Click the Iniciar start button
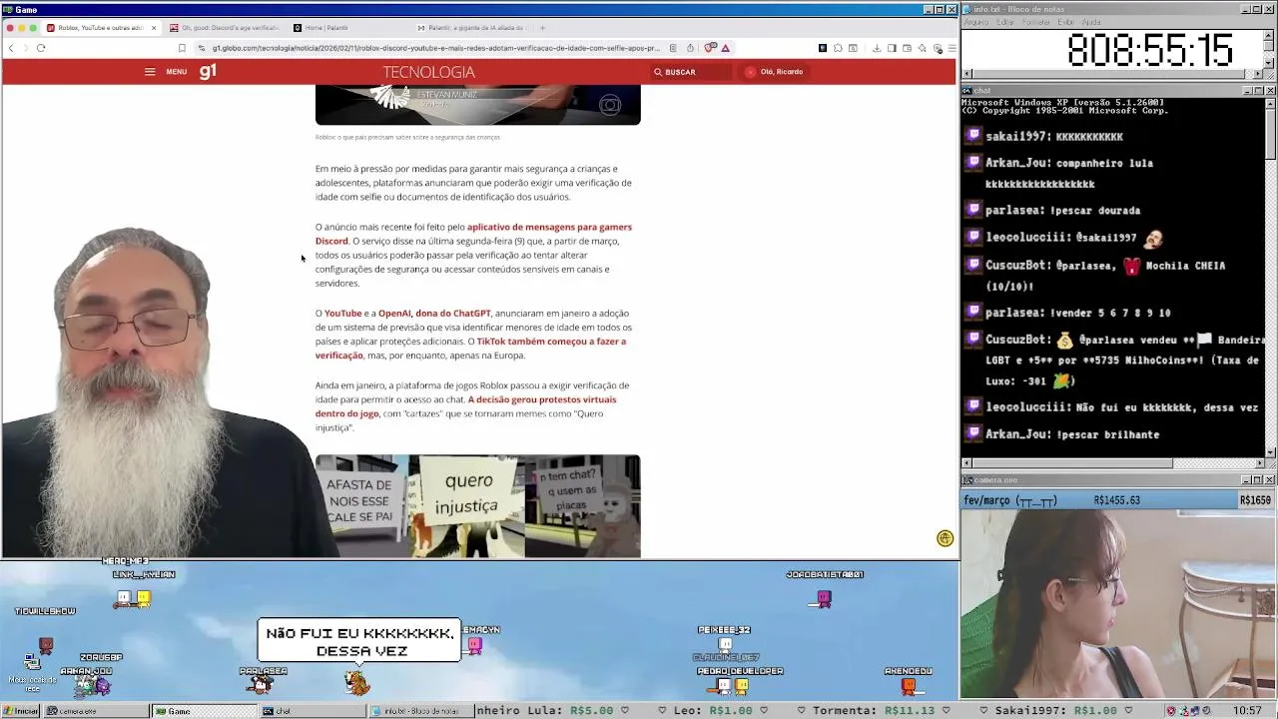The image size is (1278, 719). (x=21, y=711)
